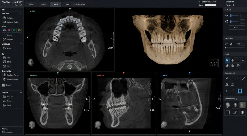Click the orientation cube in 3D view
The image size is (247, 136).
214,63
